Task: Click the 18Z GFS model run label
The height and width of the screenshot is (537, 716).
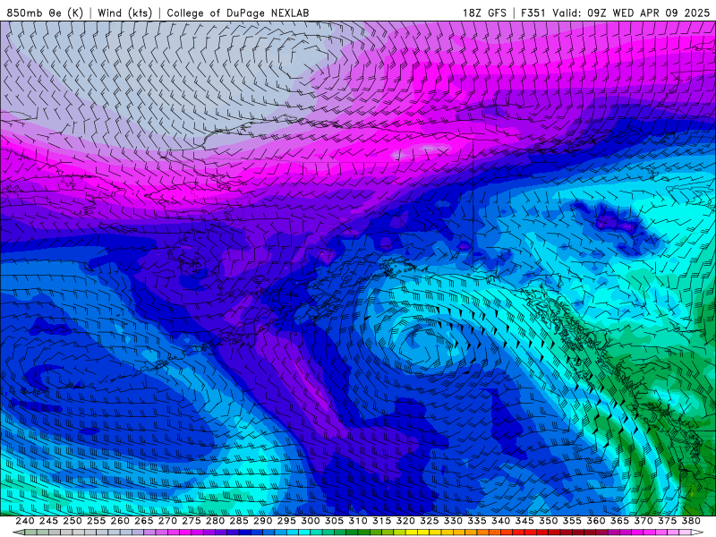Action: pos(484,13)
